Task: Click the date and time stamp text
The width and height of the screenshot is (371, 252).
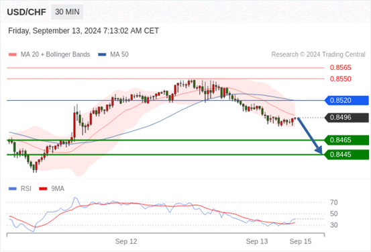Action: 83,31
